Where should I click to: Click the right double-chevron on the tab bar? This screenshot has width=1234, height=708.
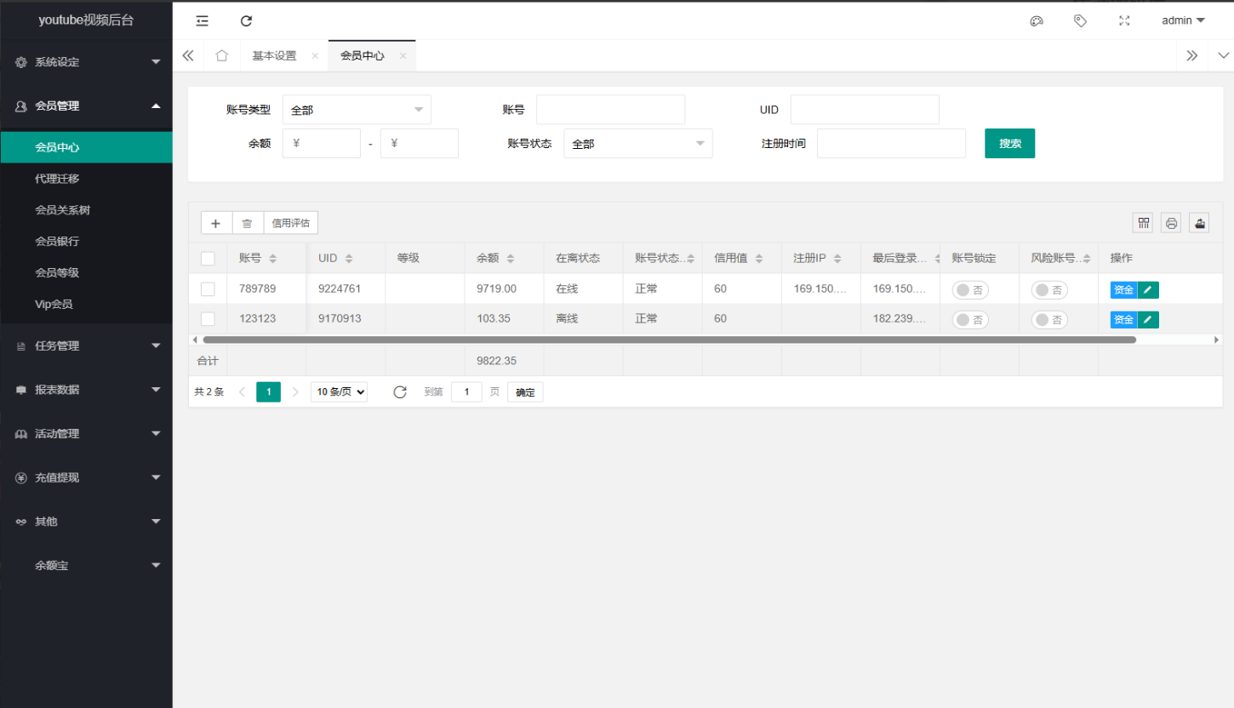[x=1192, y=55]
